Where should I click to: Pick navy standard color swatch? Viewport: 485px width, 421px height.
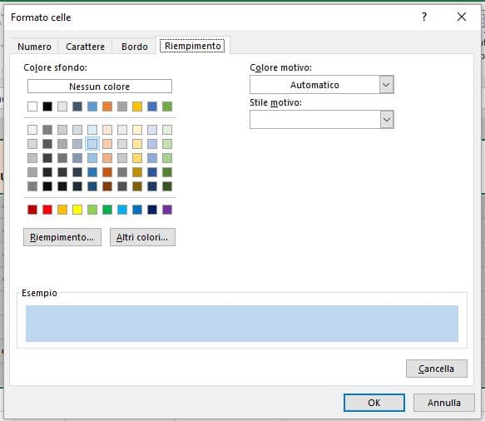[x=152, y=210]
